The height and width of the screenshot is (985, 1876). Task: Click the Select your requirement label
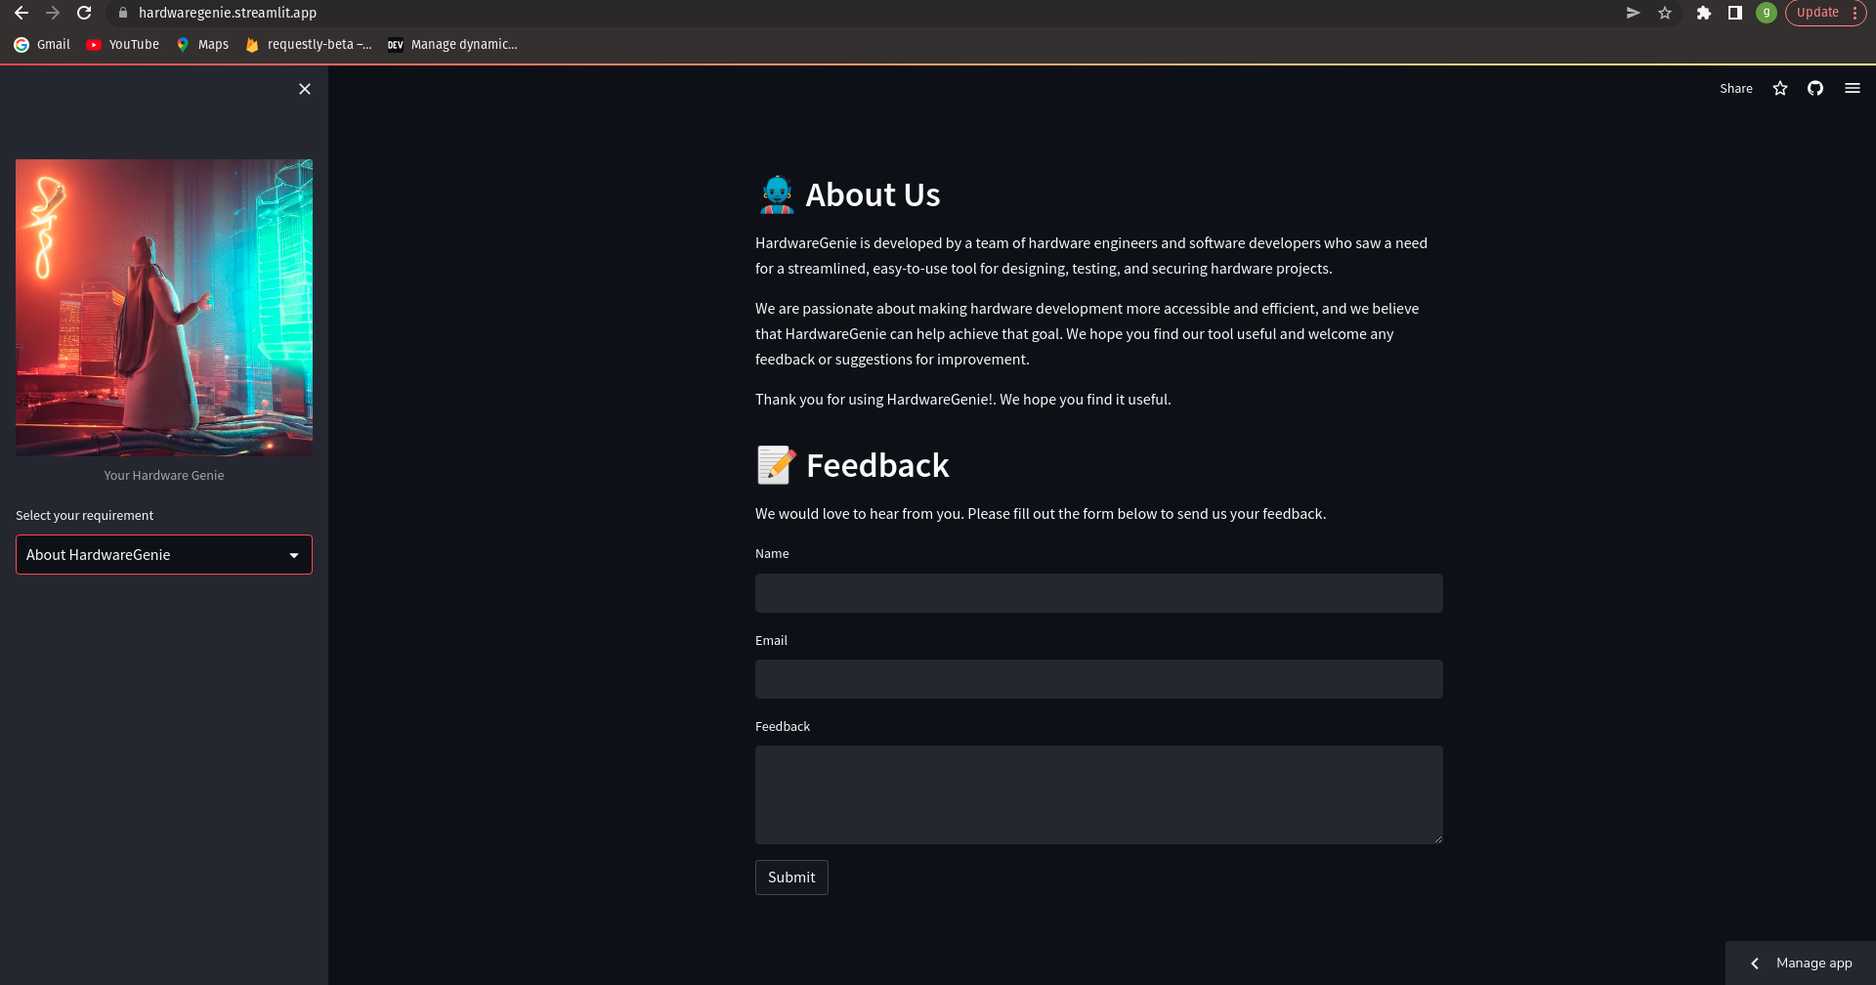click(x=84, y=516)
